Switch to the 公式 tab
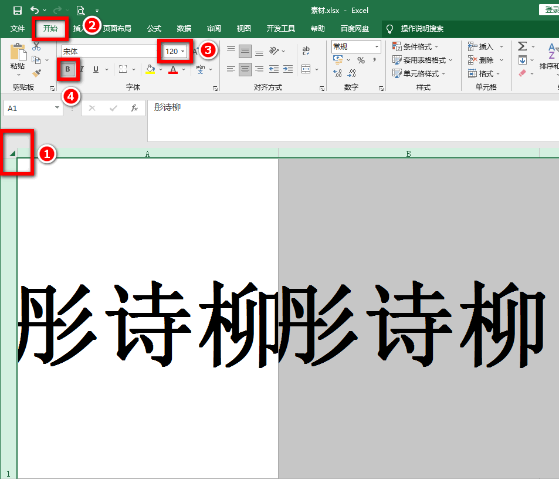 tap(154, 29)
